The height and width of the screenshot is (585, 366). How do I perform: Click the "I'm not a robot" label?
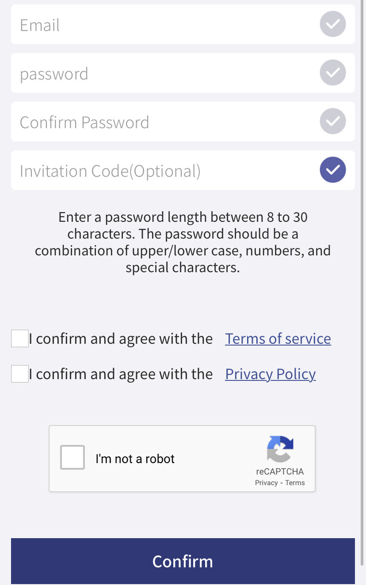pos(135,459)
